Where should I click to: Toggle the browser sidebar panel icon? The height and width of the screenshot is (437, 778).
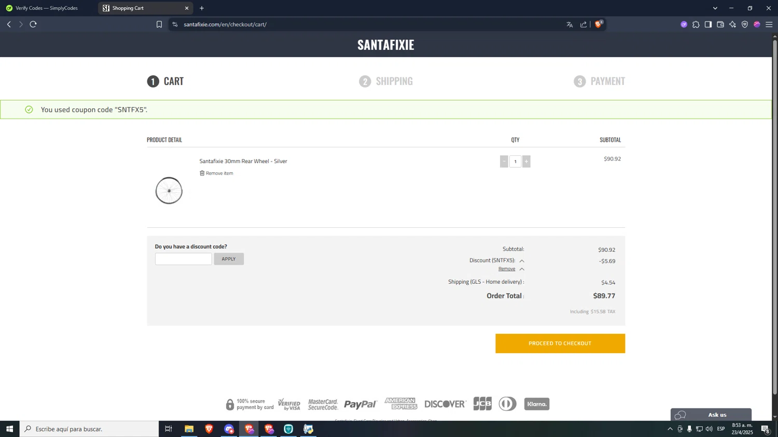click(708, 24)
